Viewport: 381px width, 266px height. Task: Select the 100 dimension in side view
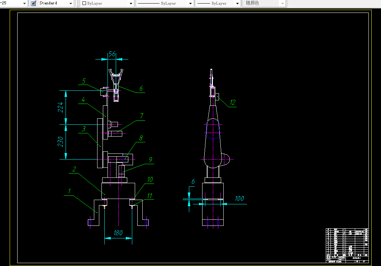point(239,199)
